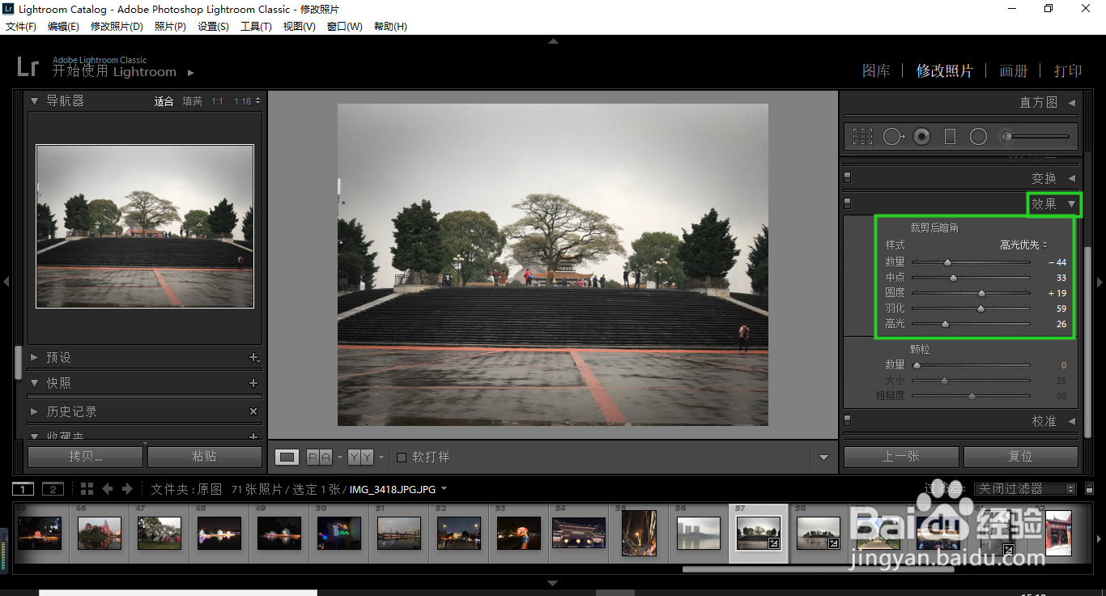1106x596 pixels.
Task: Expand the Snapshots panel
Action: (35, 383)
